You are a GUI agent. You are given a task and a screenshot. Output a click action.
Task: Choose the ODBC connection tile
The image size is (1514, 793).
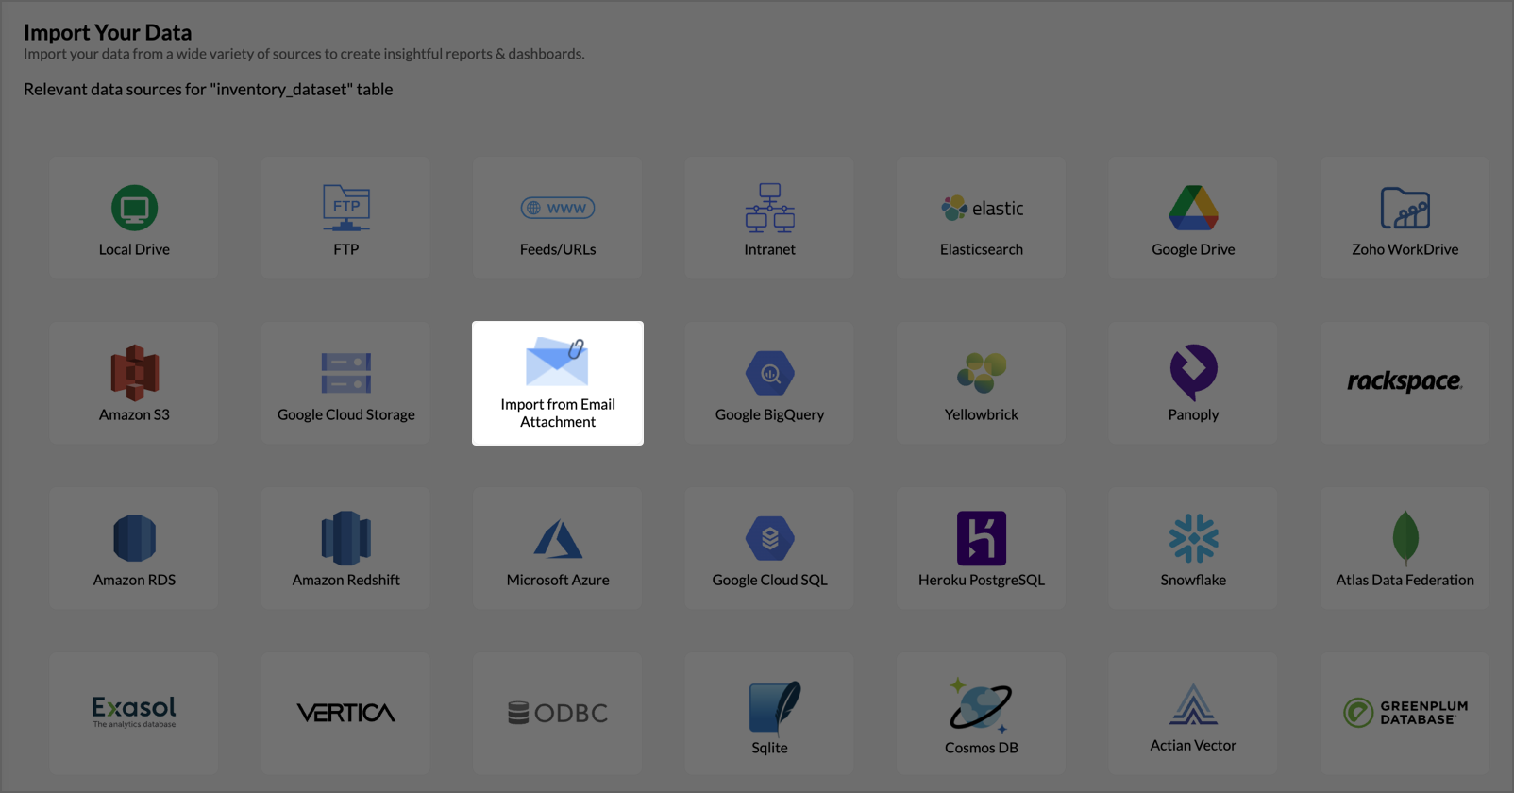(558, 714)
